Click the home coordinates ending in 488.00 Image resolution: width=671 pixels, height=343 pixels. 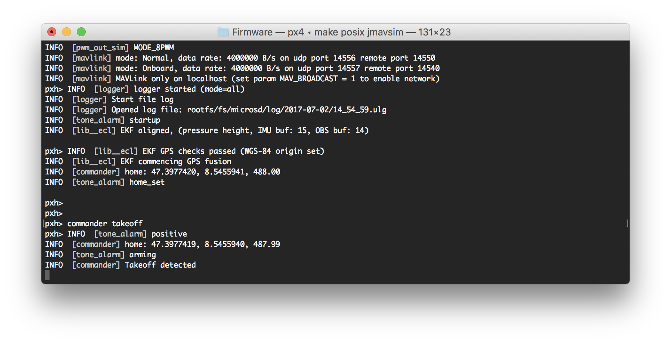pos(215,172)
